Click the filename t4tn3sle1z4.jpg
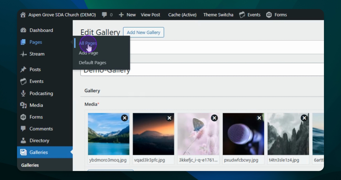This screenshot has width=341, height=180. click(284, 160)
